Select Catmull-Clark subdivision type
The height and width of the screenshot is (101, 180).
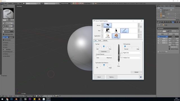(x=163, y=36)
